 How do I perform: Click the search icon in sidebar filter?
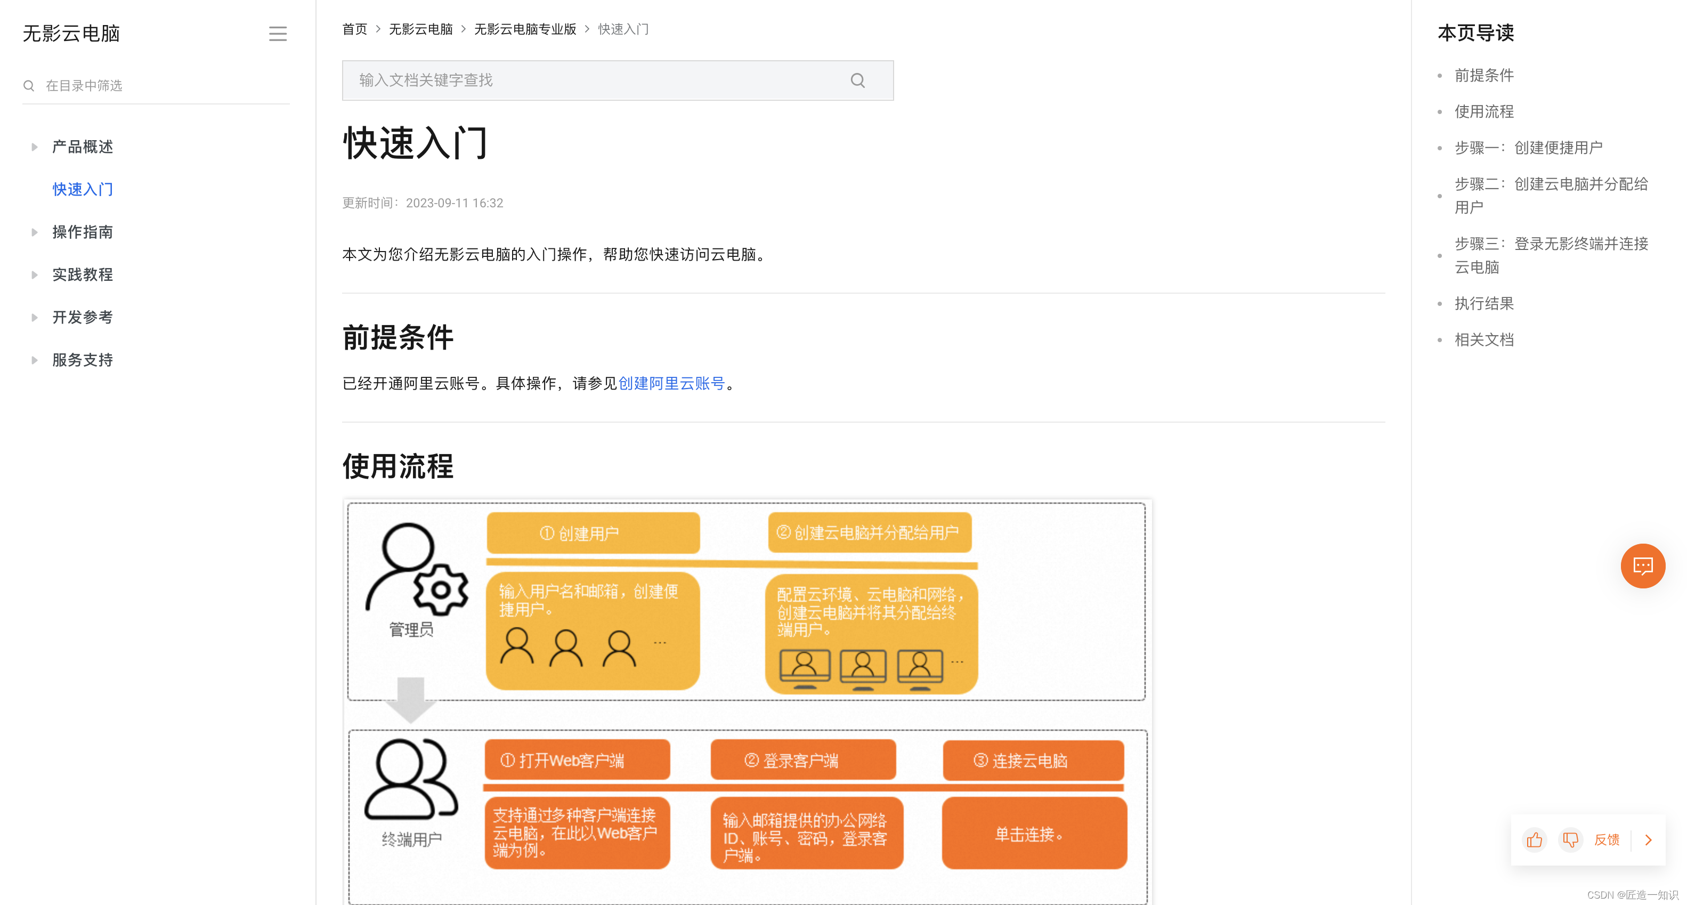pos(29,86)
